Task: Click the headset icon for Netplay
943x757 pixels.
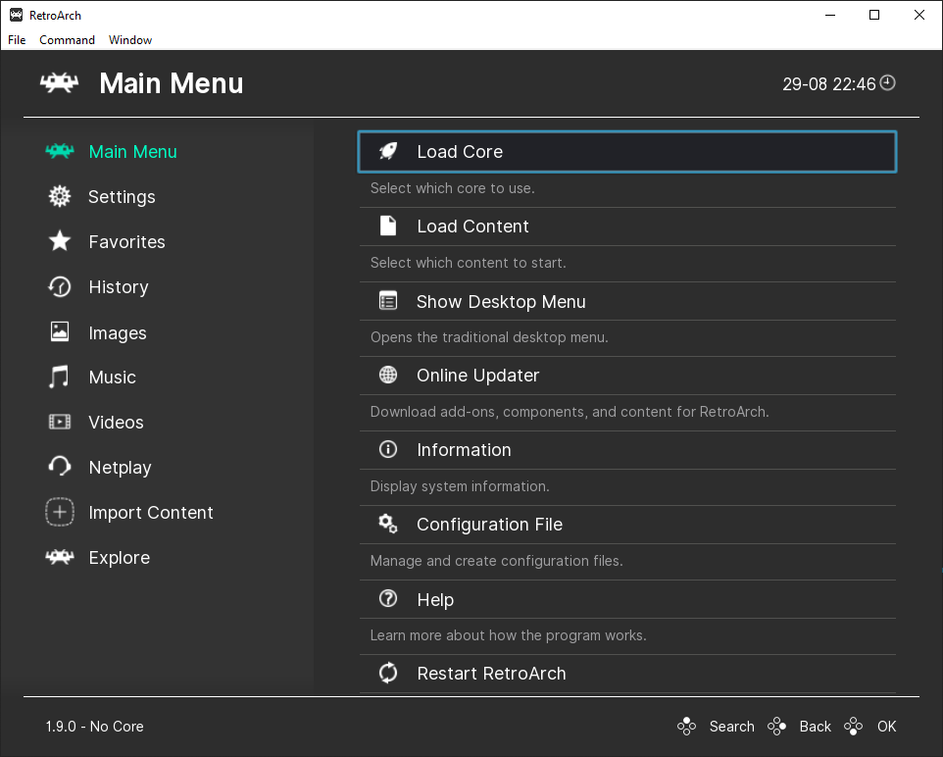Action: [x=60, y=468]
